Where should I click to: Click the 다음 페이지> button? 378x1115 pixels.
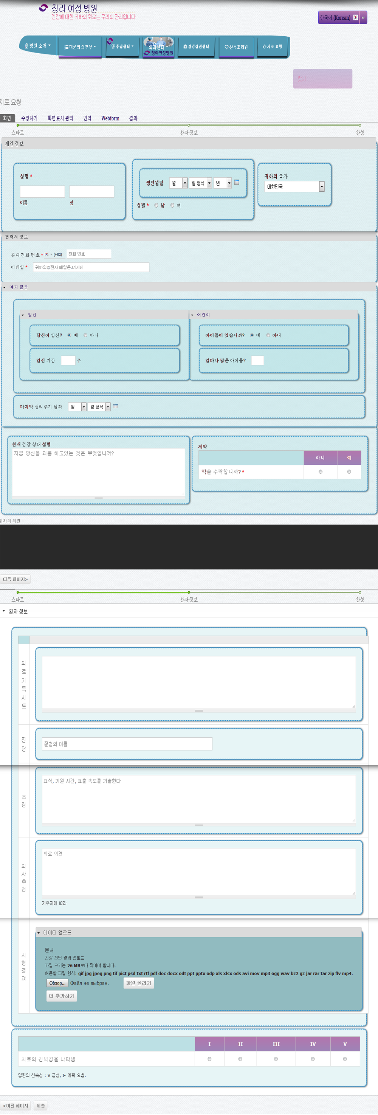[15, 579]
